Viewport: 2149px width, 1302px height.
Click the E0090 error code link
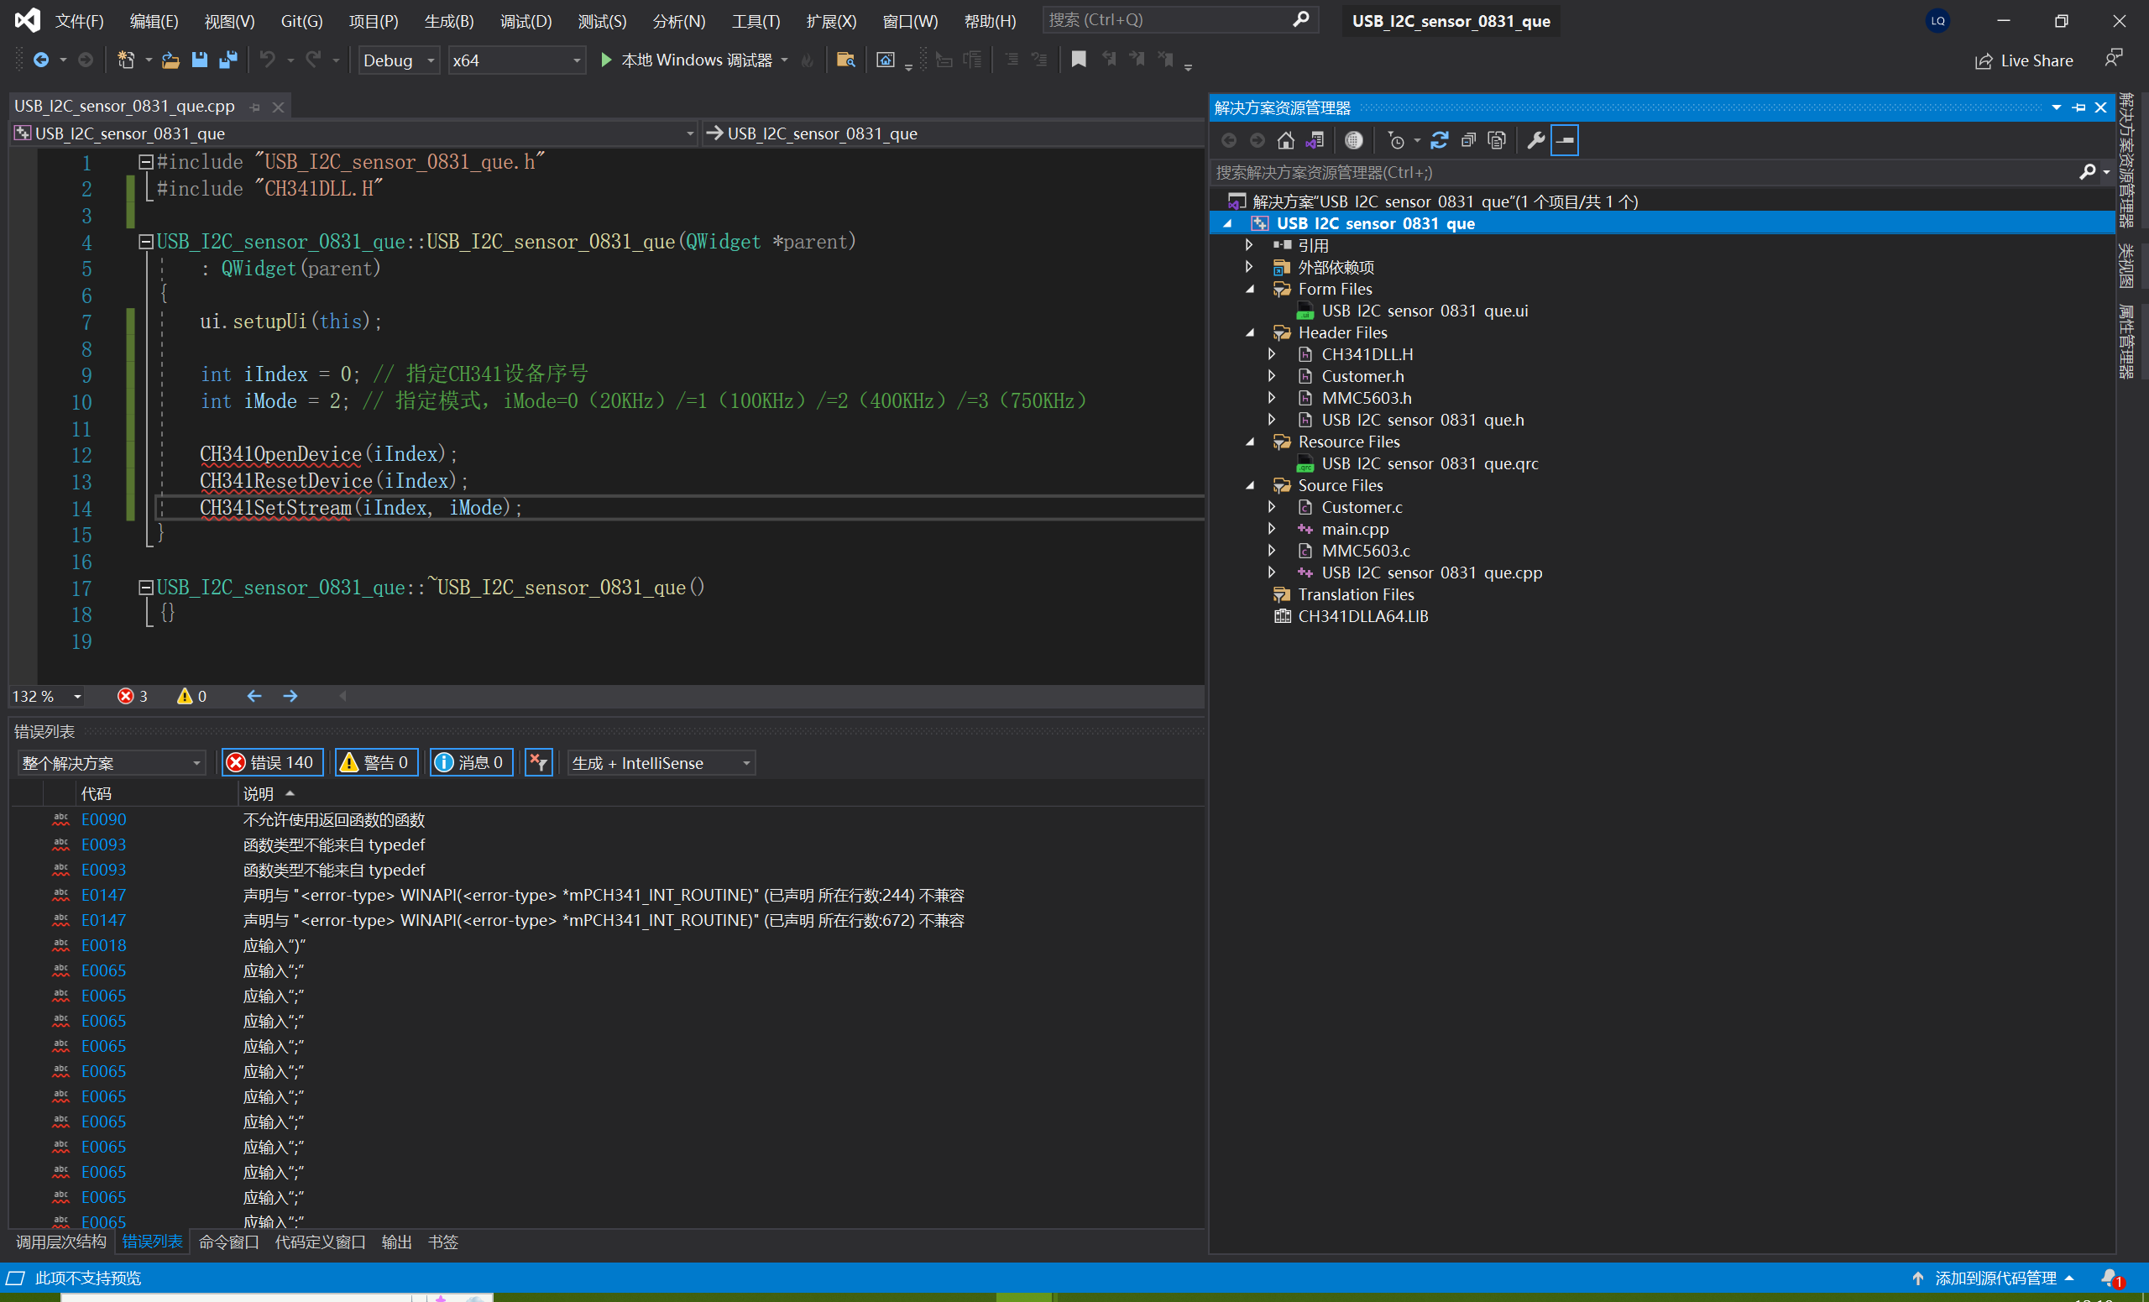104,820
